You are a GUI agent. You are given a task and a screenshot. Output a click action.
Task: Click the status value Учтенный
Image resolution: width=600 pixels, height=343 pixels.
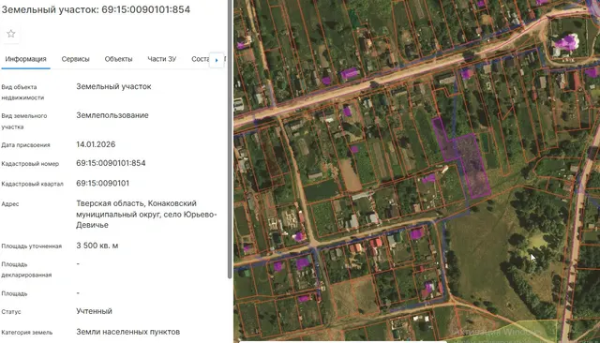[x=94, y=311]
